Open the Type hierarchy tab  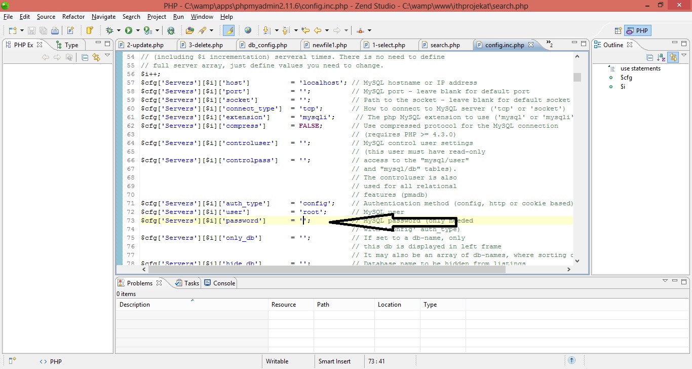(x=67, y=45)
